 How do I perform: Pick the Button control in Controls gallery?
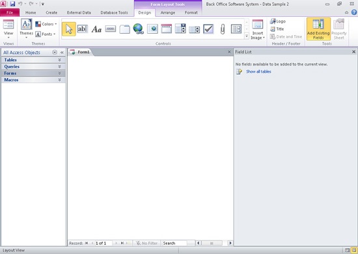pyautogui.click(x=111, y=29)
